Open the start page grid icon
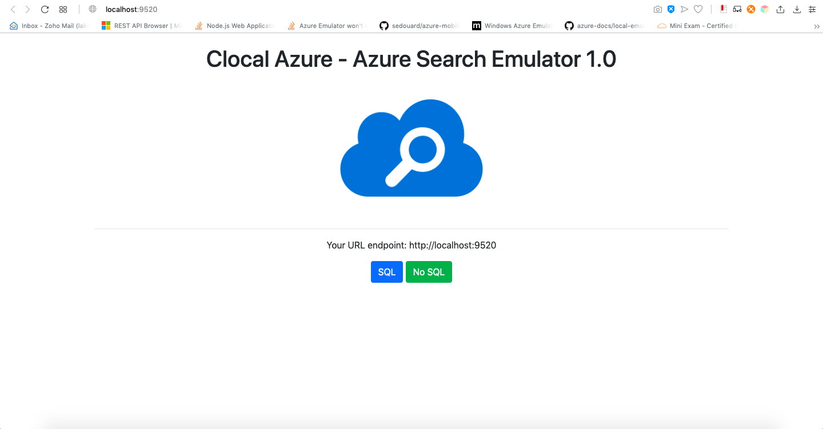The width and height of the screenshot is (823, 429). click(x=63, y=9)
